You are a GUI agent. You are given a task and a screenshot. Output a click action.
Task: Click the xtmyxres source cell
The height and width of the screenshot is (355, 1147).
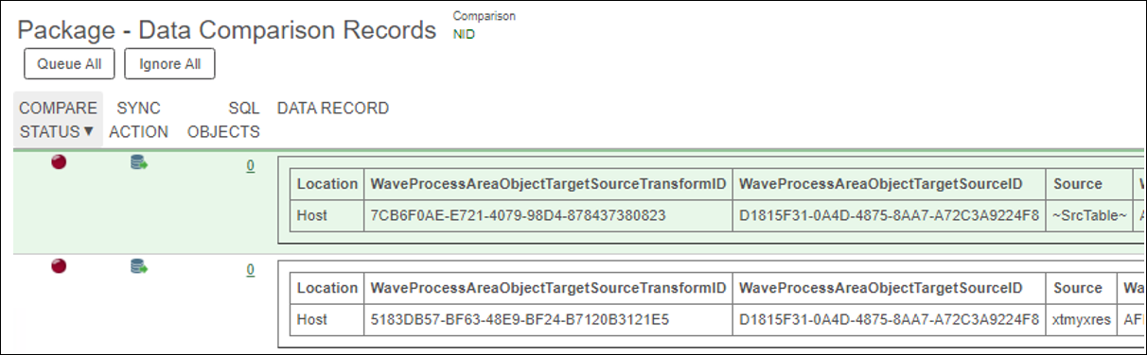(1081, 319)
